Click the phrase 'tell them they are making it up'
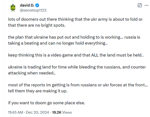Viewport: 150px width, 117px height. click(x=37, y=91)
